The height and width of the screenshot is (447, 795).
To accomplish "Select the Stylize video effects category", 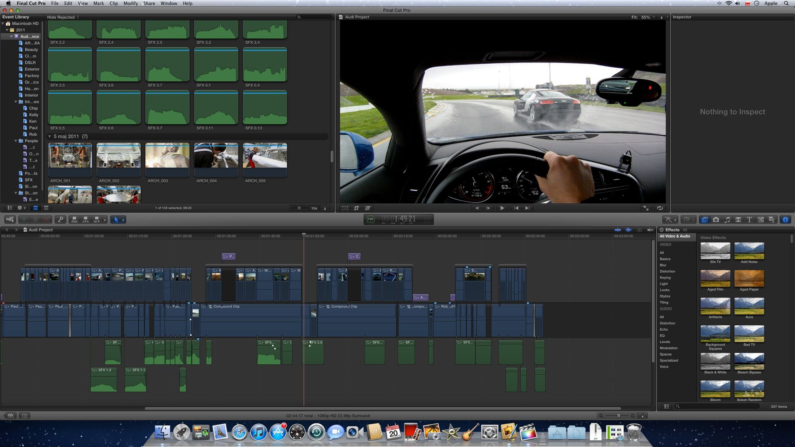I will click(x=665, y=296).
